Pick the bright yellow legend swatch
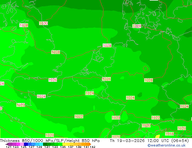The width and height of the screenshot is (192, 148). coord(64,144)
